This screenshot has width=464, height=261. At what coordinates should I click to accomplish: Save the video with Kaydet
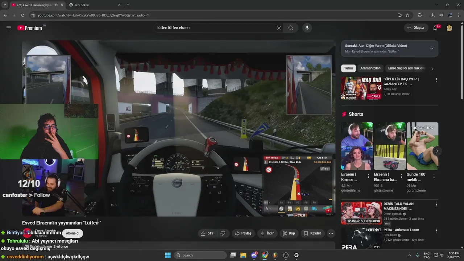(x=312, y=233)
